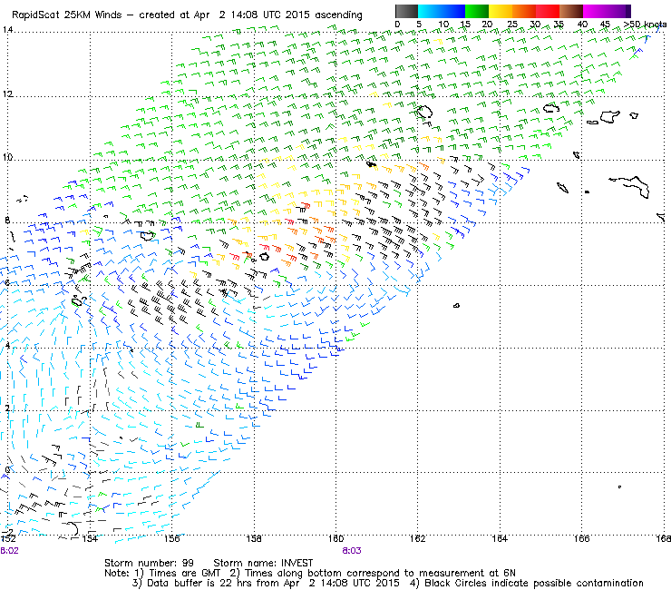671x590 pixels.
Task: Click the '>50 knots' legend label
Action: pos(645,25)
